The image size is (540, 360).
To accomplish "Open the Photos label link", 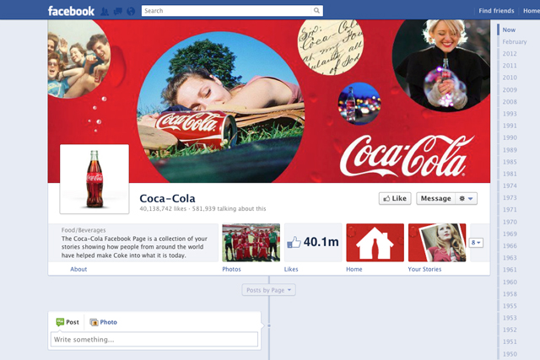I will pos(231,269).
